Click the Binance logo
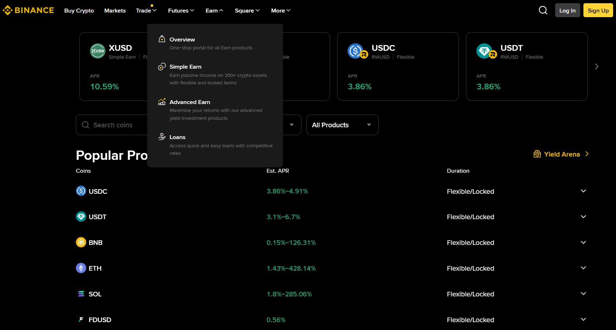 click(x=28, y=10)
